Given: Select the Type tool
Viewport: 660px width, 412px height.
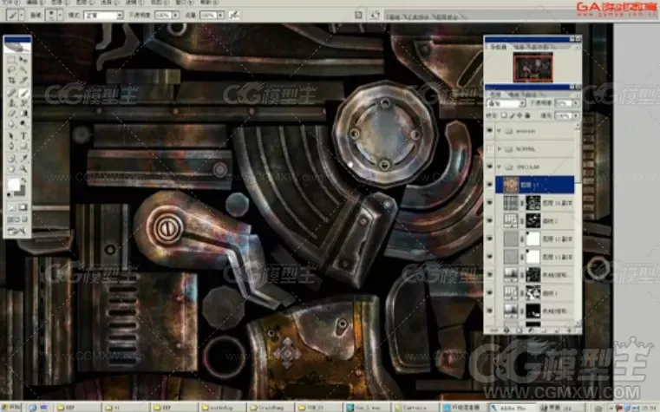Looking at the screenshot, I should pos(23,135).
